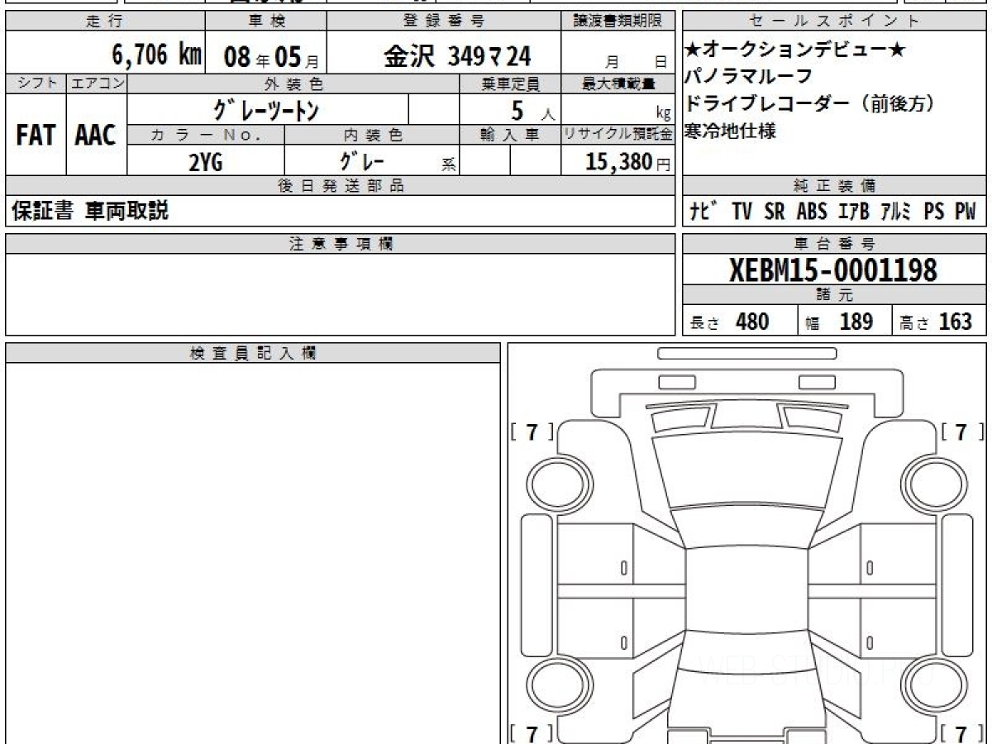Image resolution: width=992 pixels, height=744 pixels.
Task: Select recycle deposit 15,380円
Action: click(627, 162)
